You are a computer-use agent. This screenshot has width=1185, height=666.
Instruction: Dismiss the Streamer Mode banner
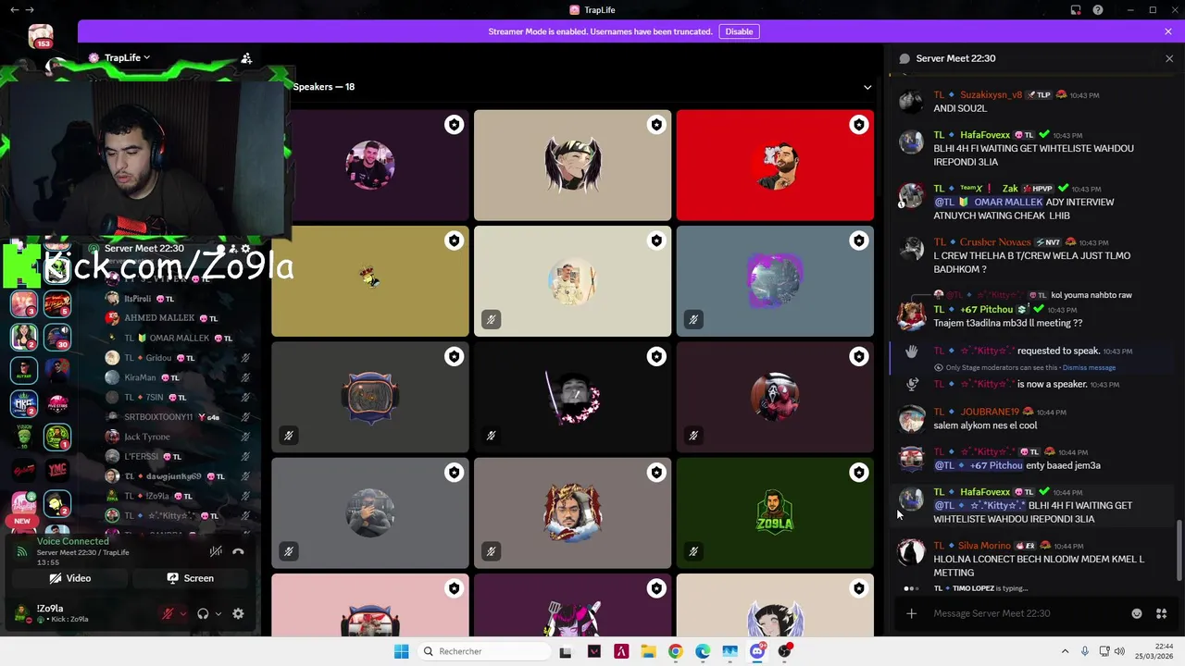coord(1168,31)
